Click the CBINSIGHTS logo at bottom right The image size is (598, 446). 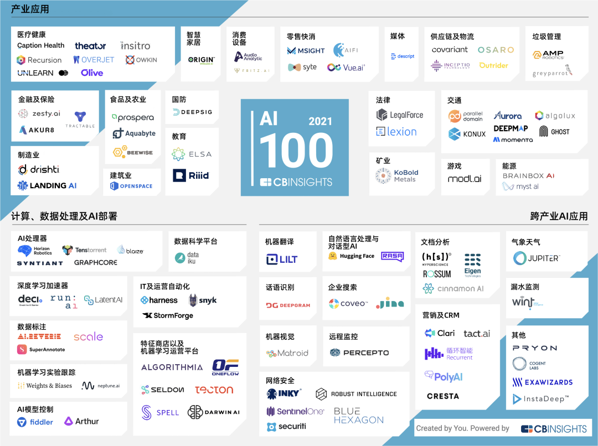[554, 429]
